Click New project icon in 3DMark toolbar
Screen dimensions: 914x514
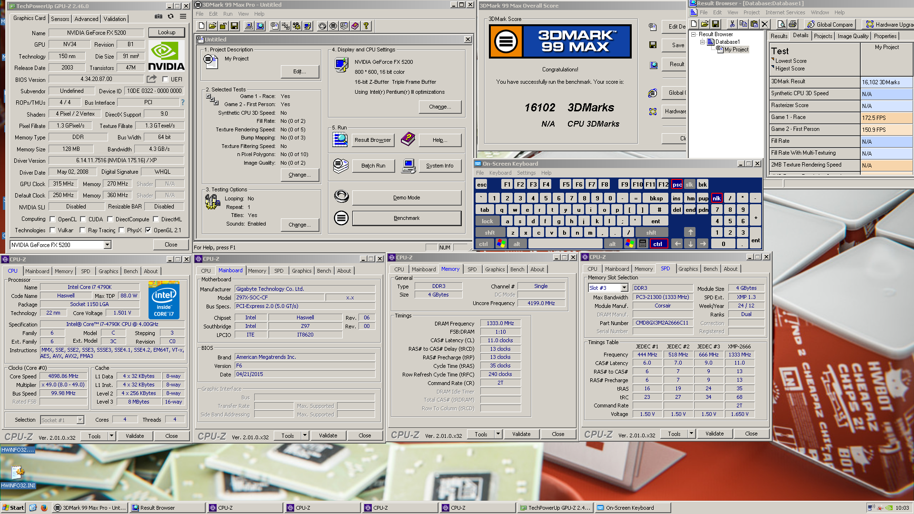202,26
